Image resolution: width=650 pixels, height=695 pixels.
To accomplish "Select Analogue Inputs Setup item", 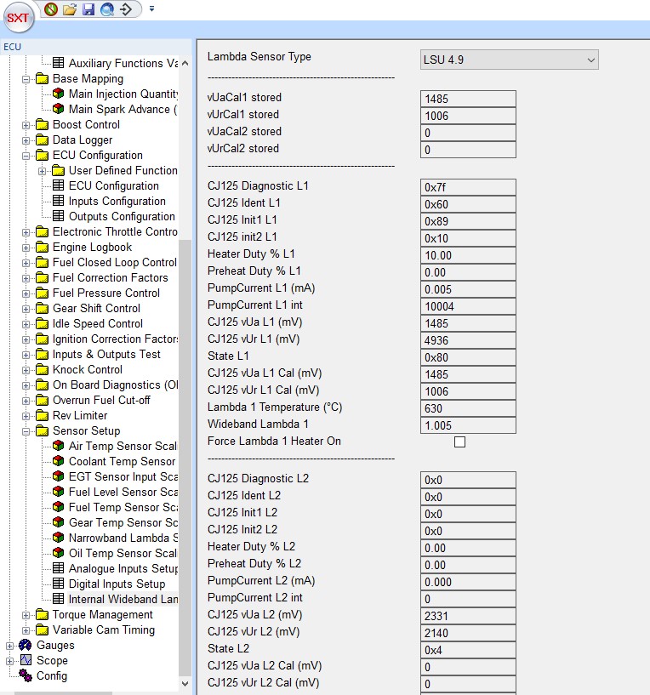I will [123, 569].
